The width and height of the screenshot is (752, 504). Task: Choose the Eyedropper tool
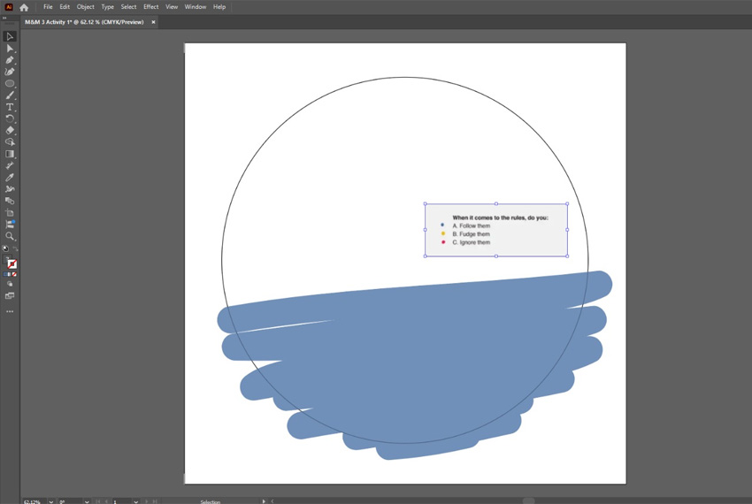coord(10,177)
